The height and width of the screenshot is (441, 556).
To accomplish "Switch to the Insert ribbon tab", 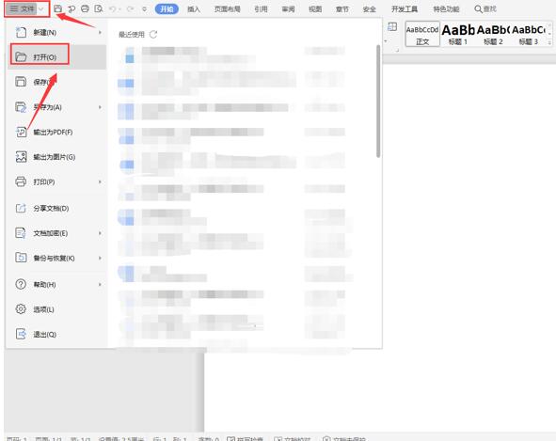I will point(194,9).
